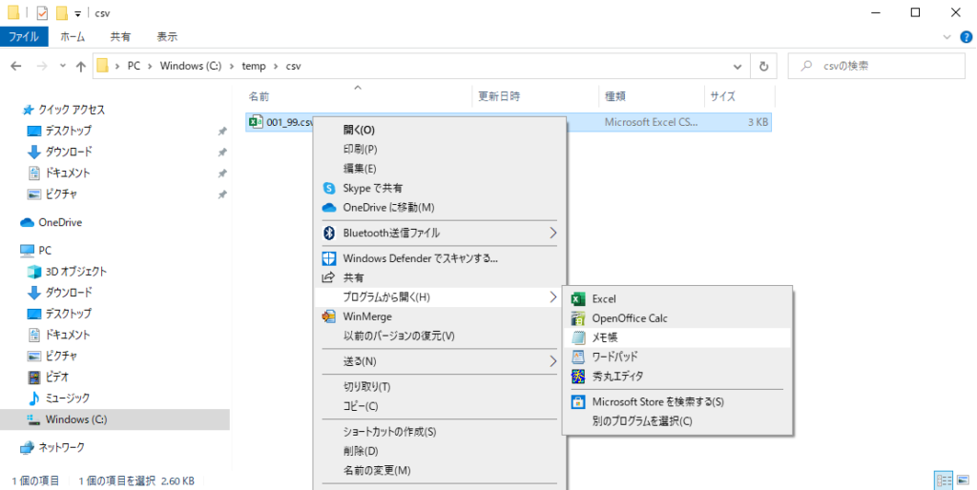The height and width of the screenshot is (490, 977).
Task: Expand the Bluetooth送信ファイル submenu arrow
Action: (x=552, y=233)
